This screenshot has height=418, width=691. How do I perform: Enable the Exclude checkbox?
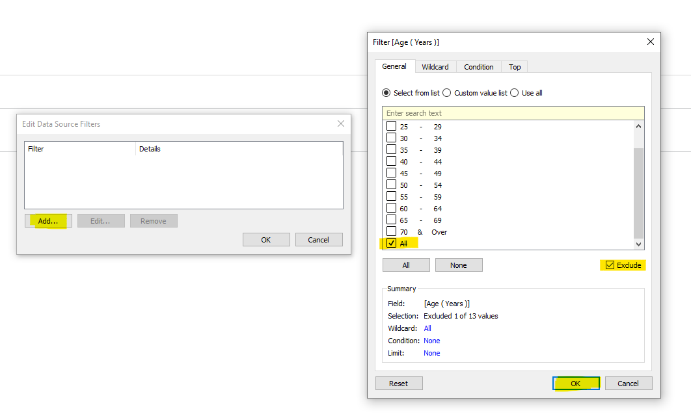click(610, 265)
